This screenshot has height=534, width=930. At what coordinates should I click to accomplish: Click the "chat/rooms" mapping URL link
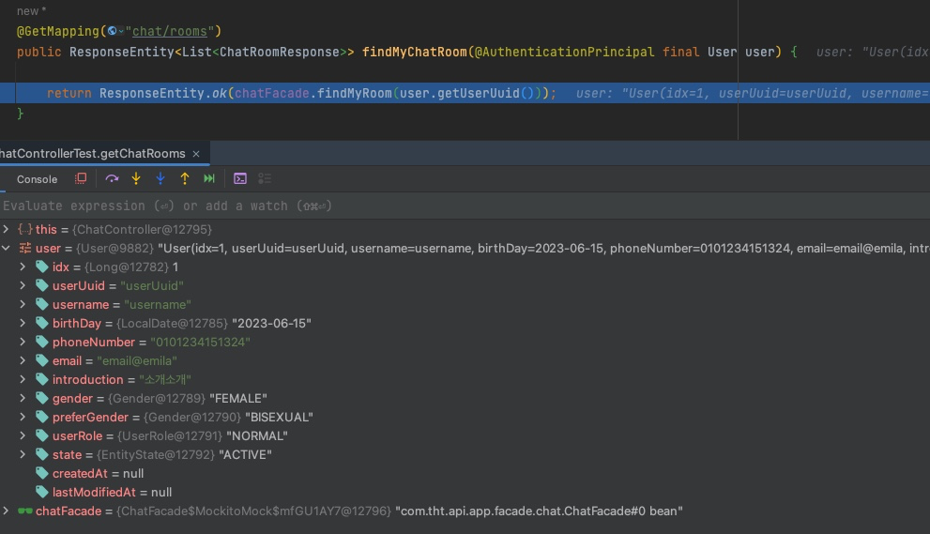[170, 31]
